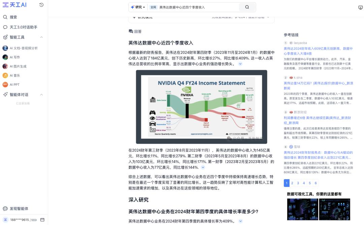Collapse the 智能工具 section
Screen dimensions: 364x225
(41, 37)
